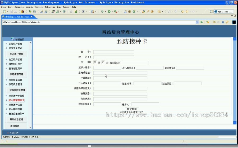Maximize the web browser view panel

click(x=235, y=16)
